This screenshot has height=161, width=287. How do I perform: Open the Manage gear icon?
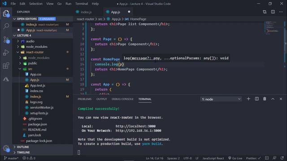[x=6, y=148]
